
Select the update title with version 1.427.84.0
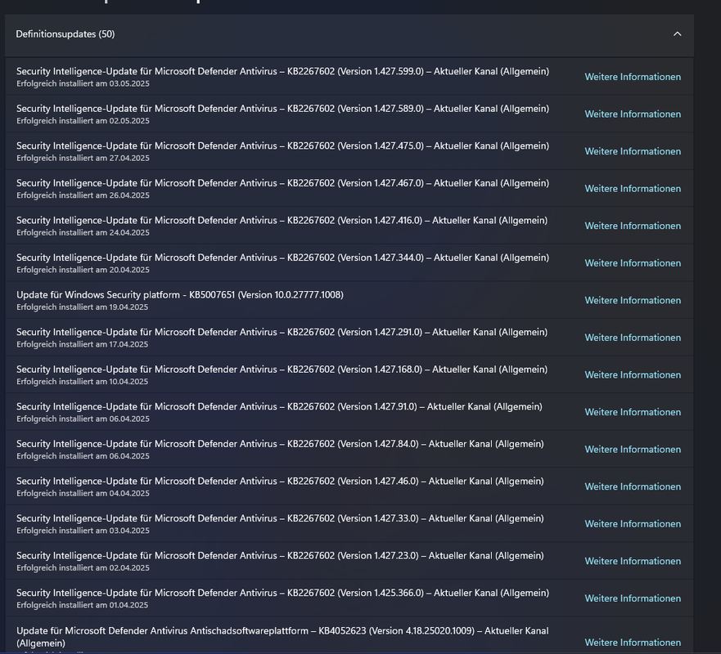[280, 444]
